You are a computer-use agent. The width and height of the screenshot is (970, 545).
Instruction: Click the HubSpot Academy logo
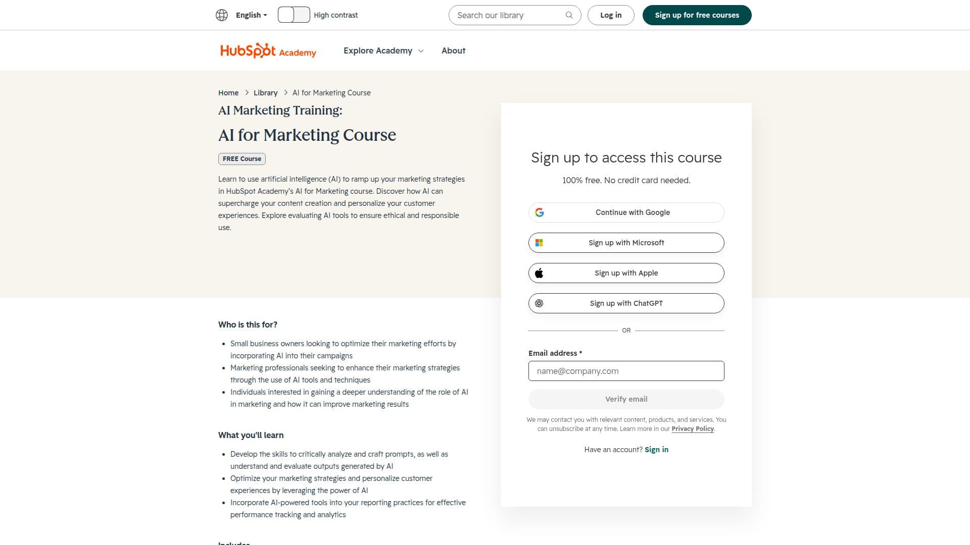[268, 50]
